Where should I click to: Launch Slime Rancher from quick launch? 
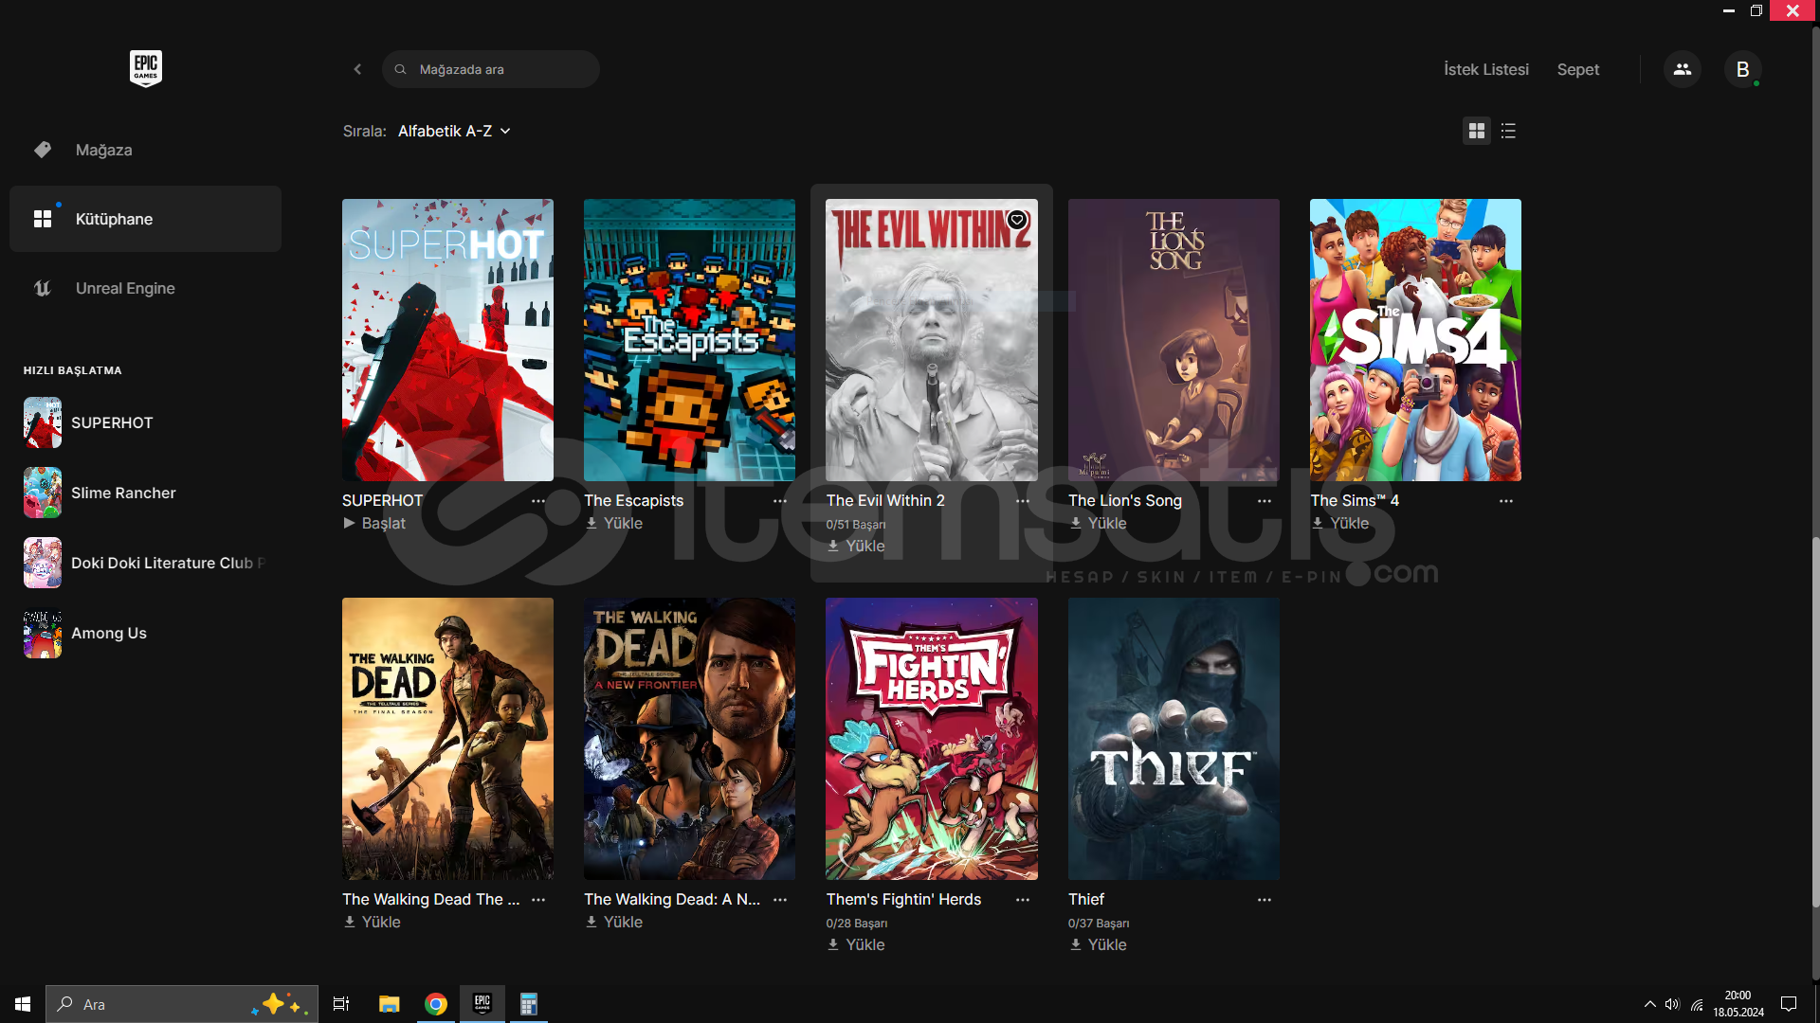145,493
